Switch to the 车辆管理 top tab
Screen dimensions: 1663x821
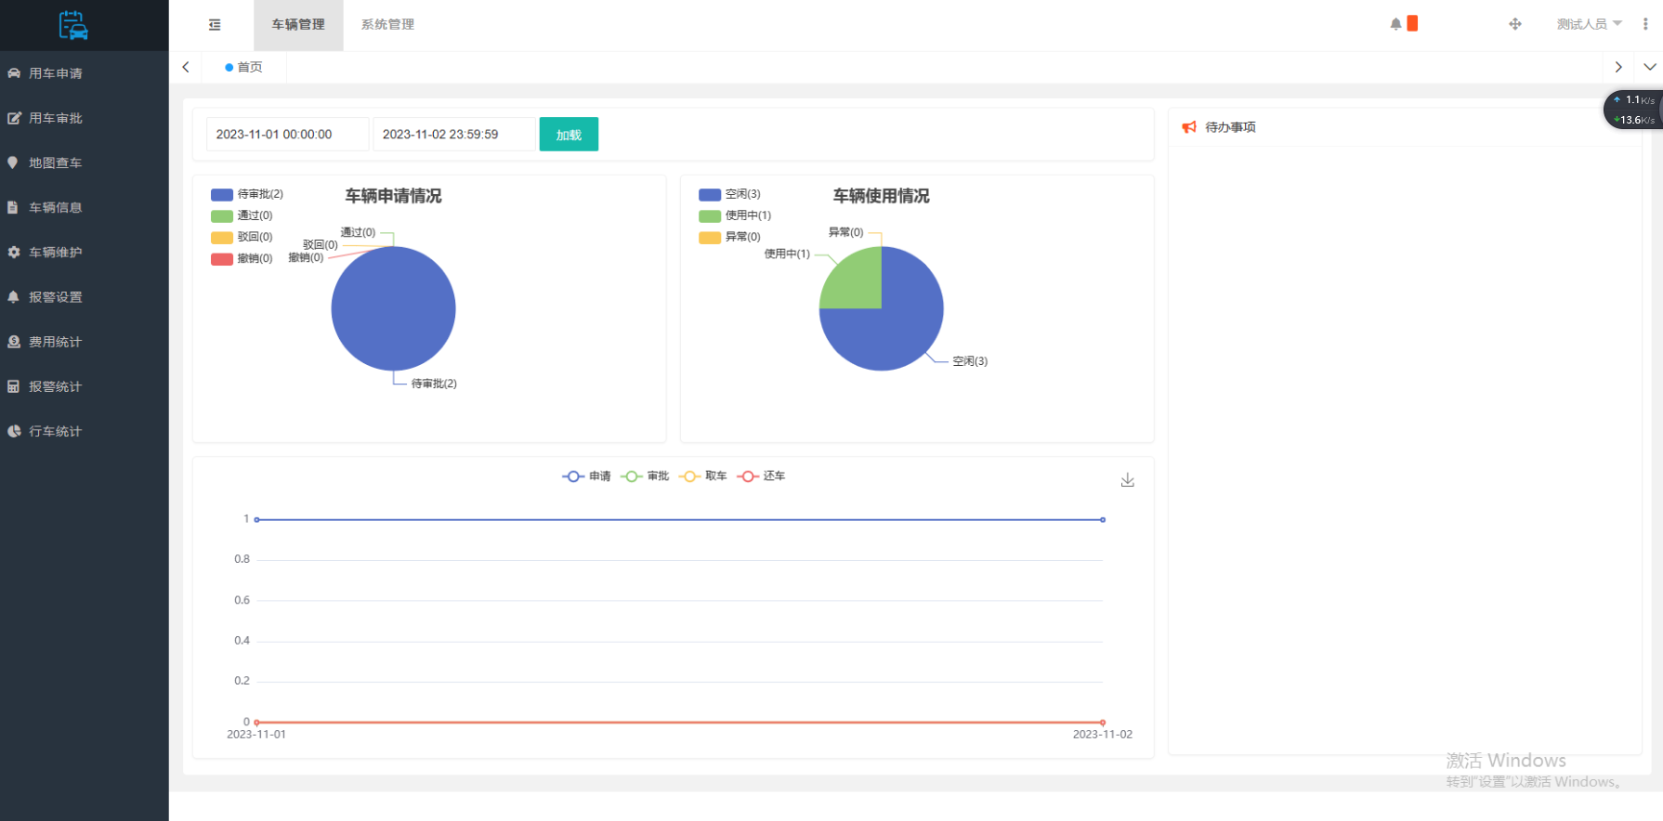[298, 25]
